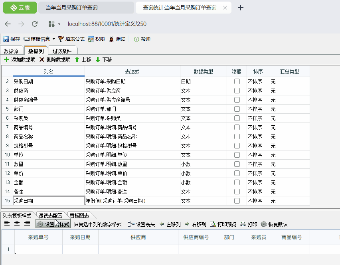Click 添加数据项 green plus icon
The image size is (340, 265).
coord(6,59)
